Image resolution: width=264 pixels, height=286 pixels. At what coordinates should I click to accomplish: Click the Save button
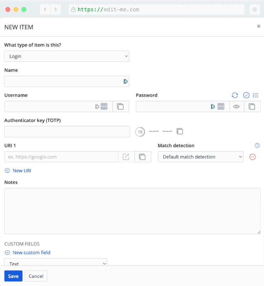(x=13, y=276)
